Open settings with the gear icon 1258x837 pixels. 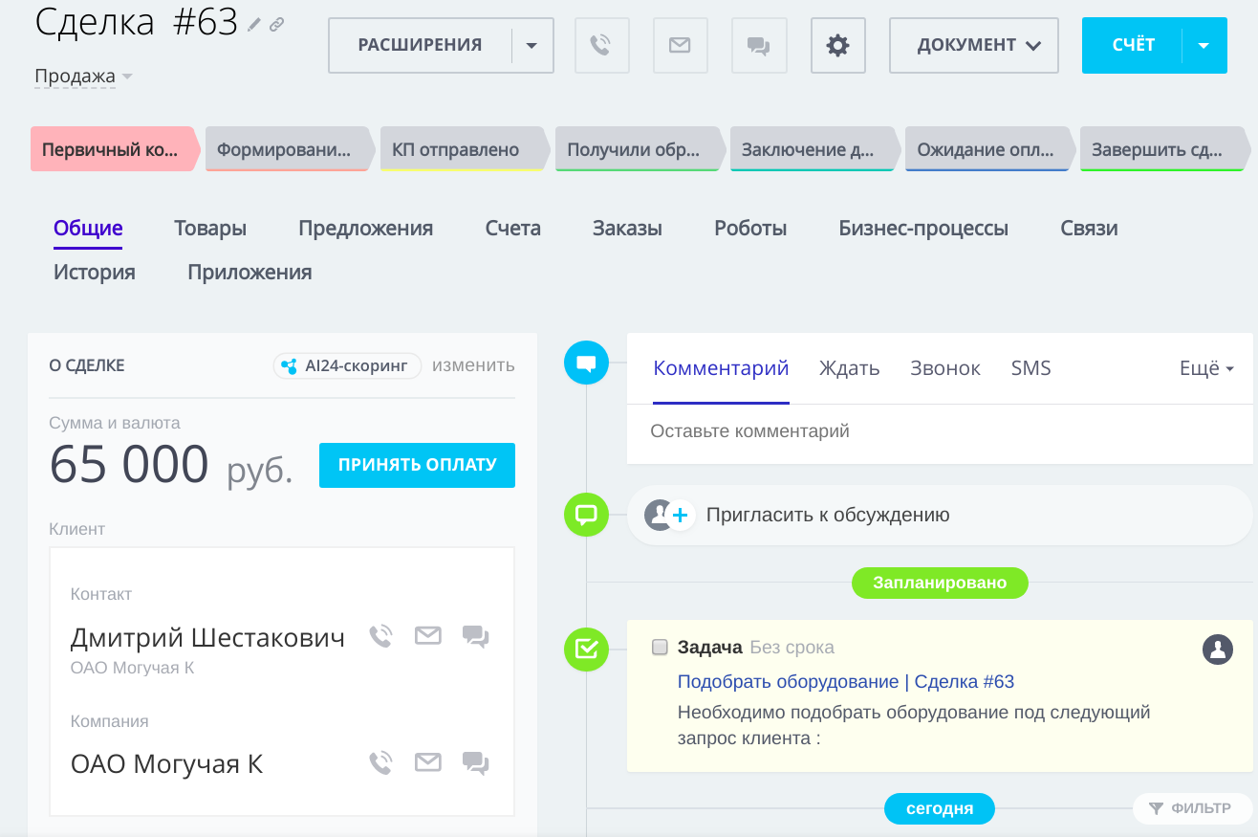(837, 45)
